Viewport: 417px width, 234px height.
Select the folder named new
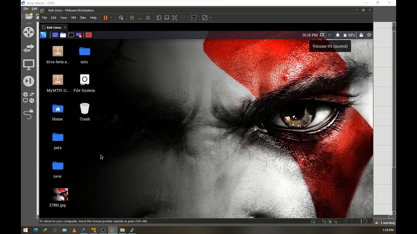(x=58, y=169)
